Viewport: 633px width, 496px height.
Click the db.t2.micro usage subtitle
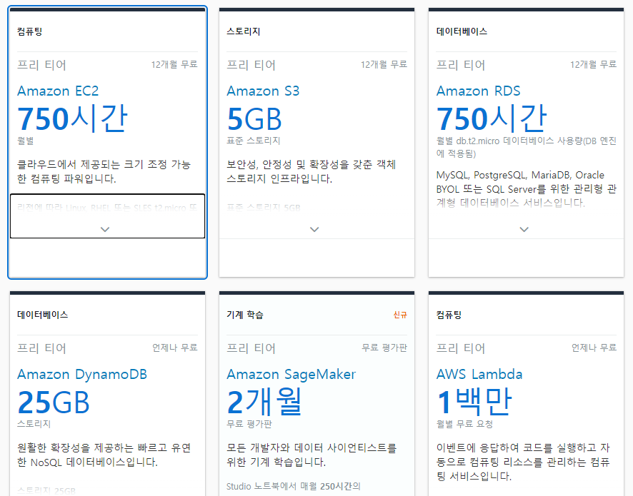coord(527,147)
